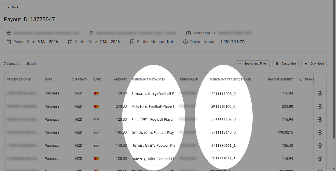336x171 pixels.
Task: Click the Settled Method icon
Action: [132, 42]
